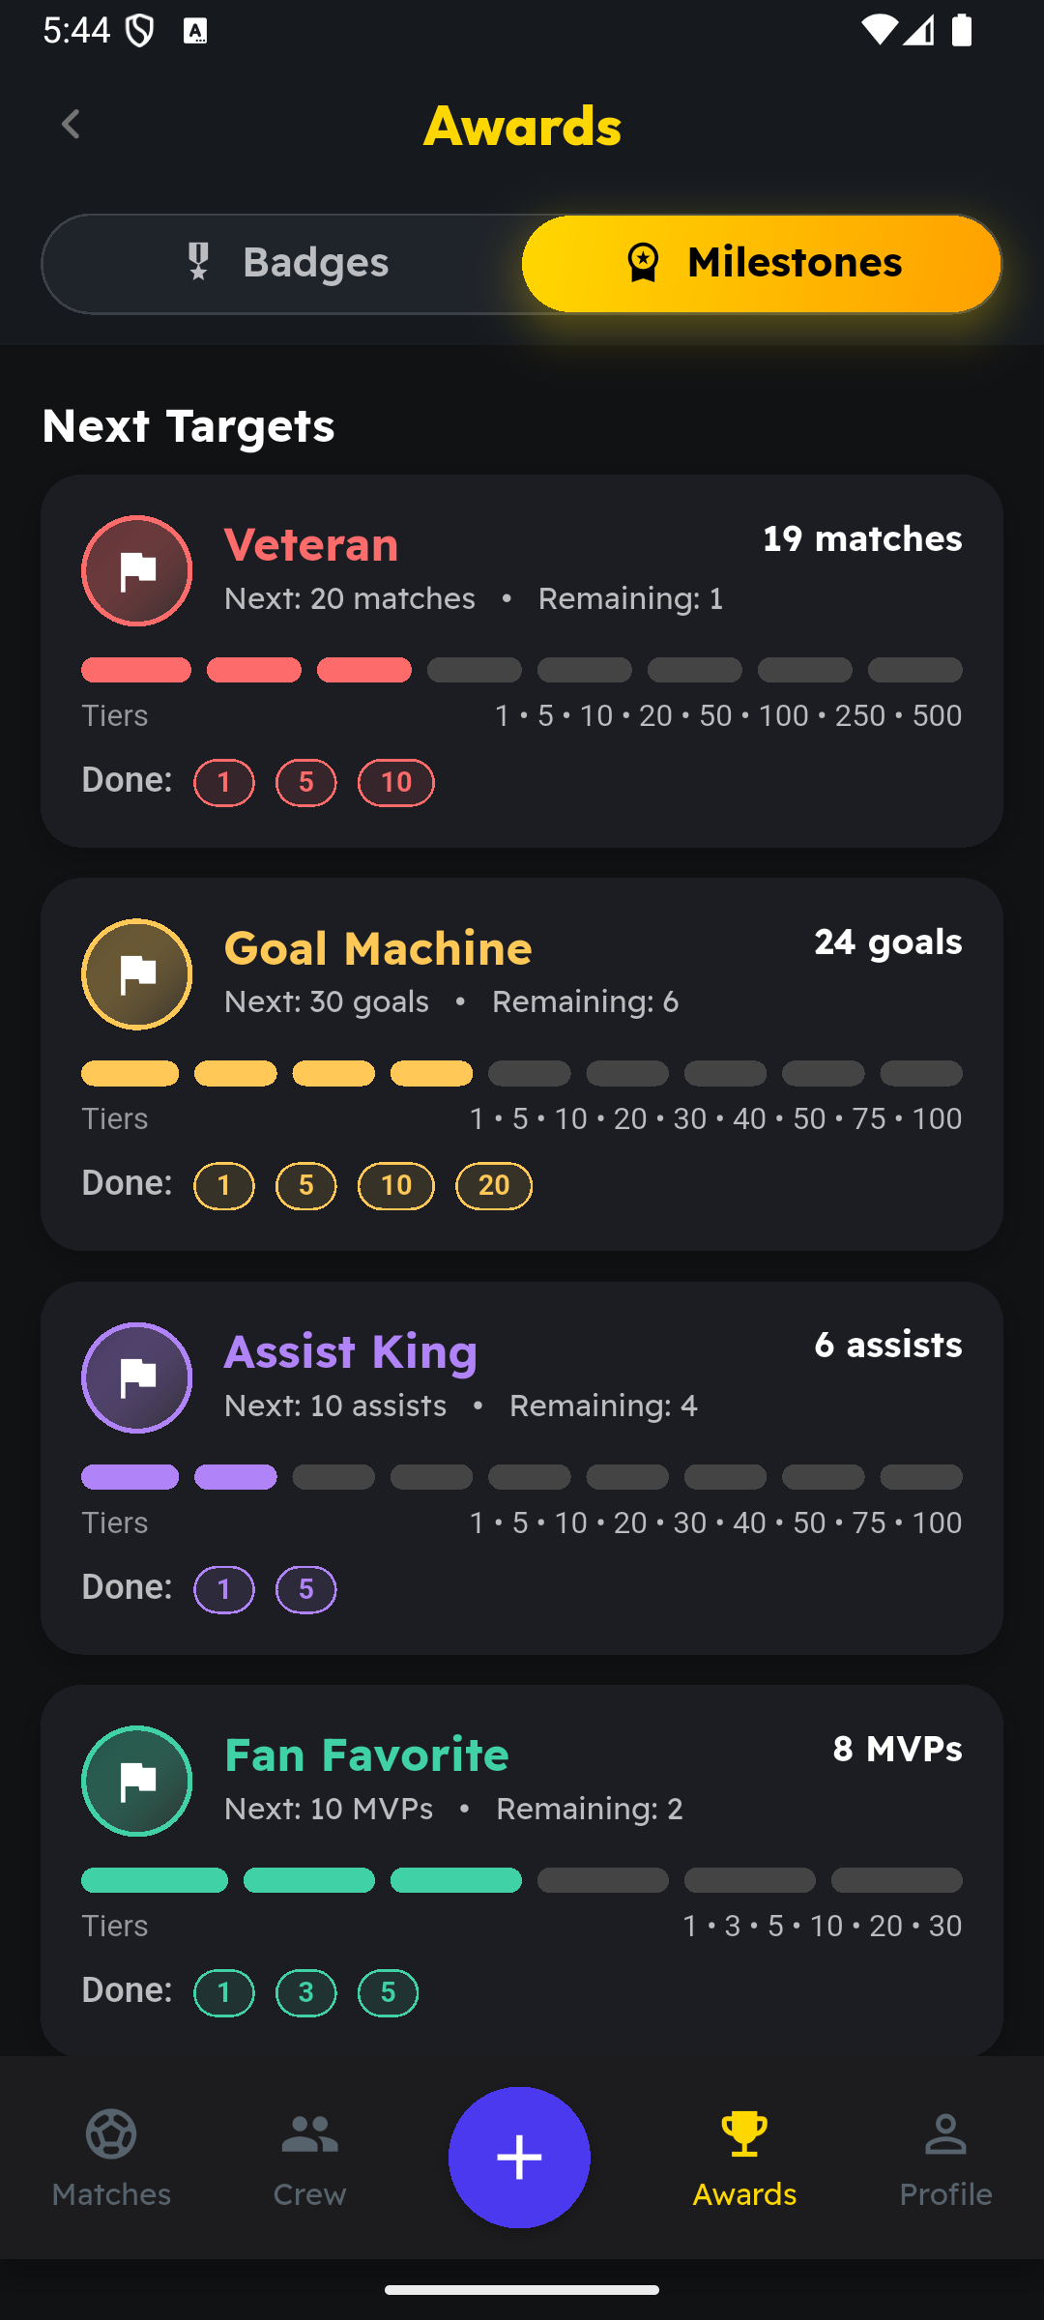
Task: Expand the Veteran milestone card
Action: pos(522,657)
